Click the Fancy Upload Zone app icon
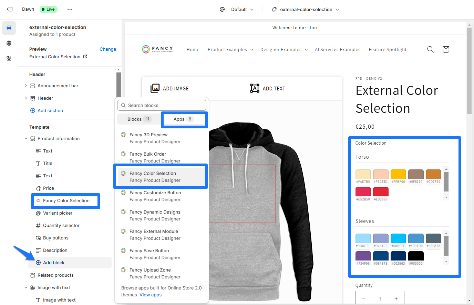 pos(123,270)
